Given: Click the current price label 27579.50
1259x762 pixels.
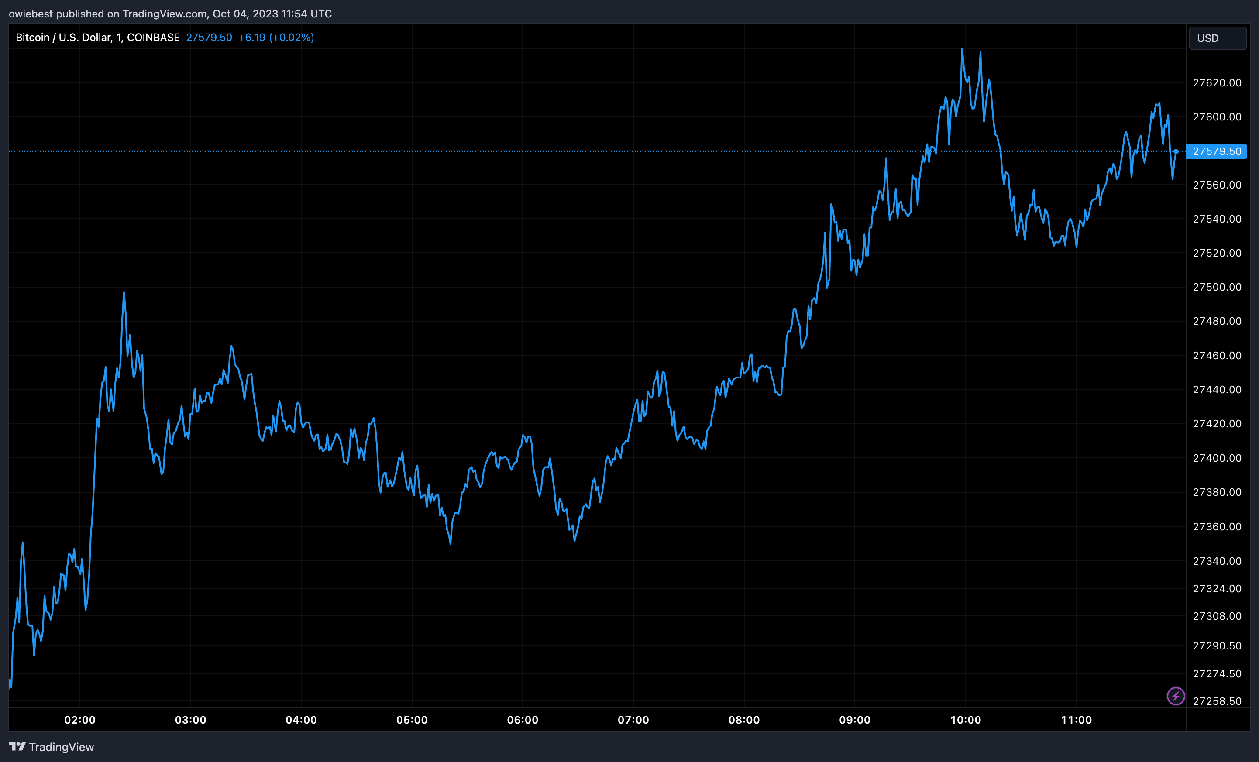Looking at the screenshot, I should [x=1216, y=151].
